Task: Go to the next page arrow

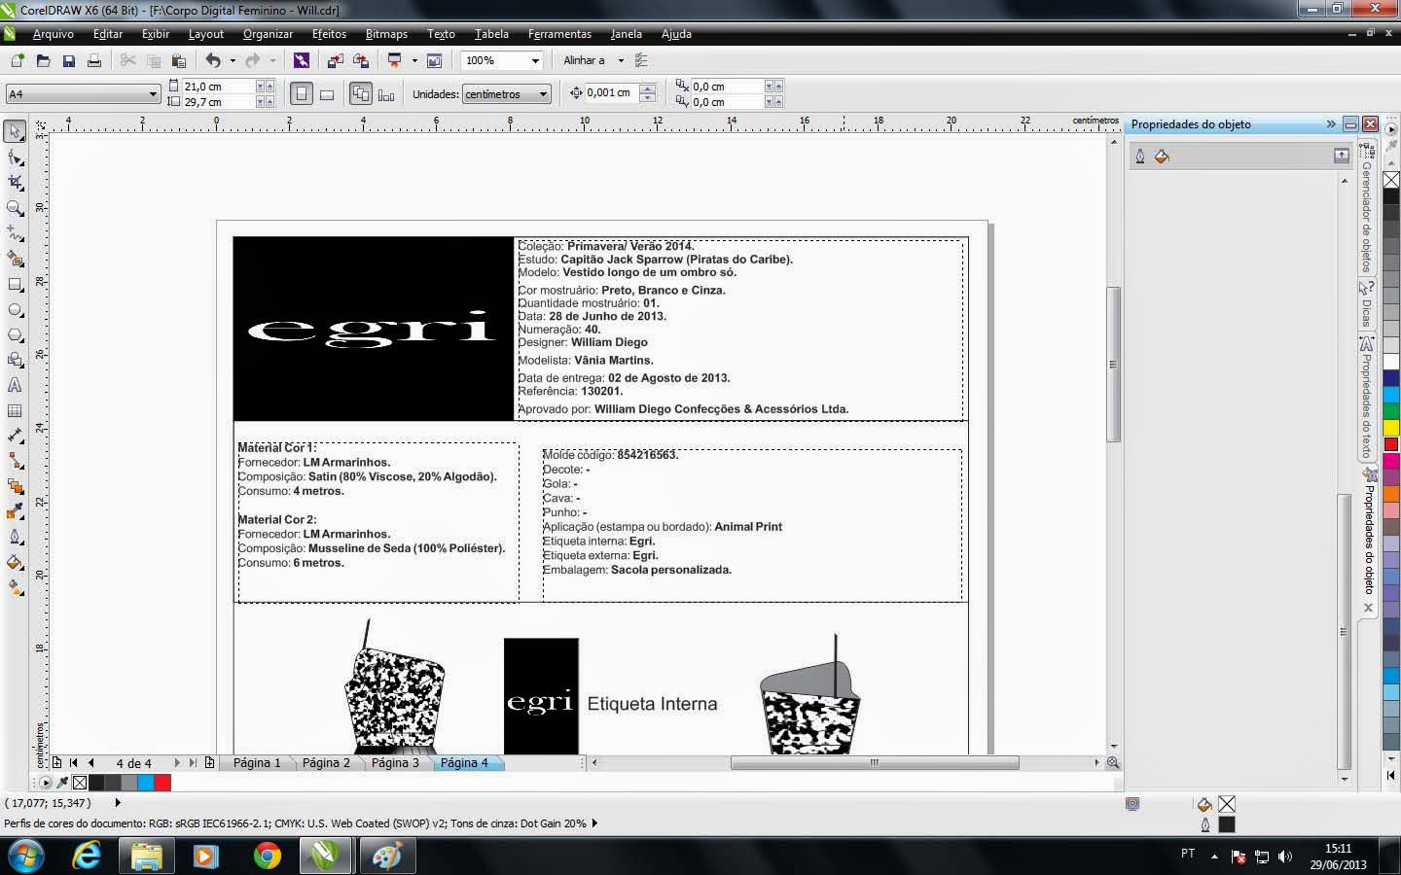Action: [177, 763]
